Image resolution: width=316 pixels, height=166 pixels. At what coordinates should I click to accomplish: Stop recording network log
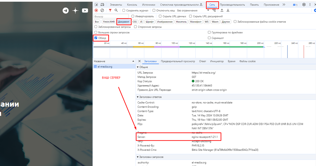coord(96,10)
